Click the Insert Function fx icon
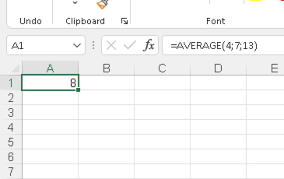 pyautogui.click(x=149, y=45)
